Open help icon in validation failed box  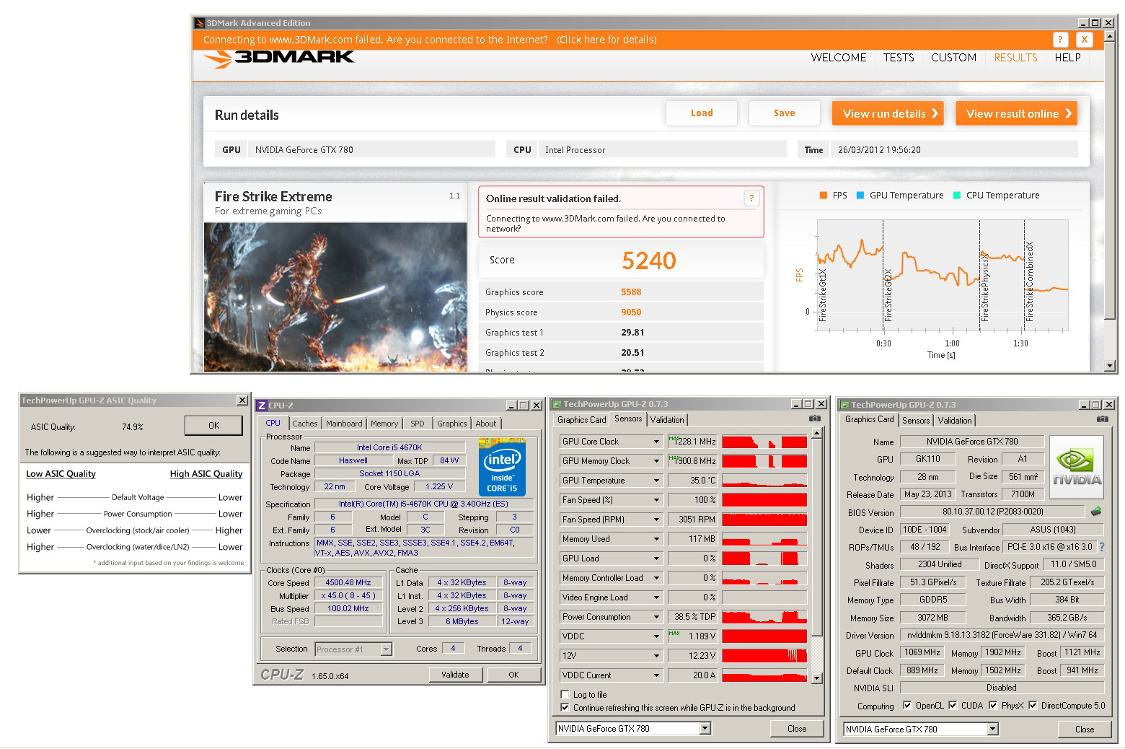751,198
